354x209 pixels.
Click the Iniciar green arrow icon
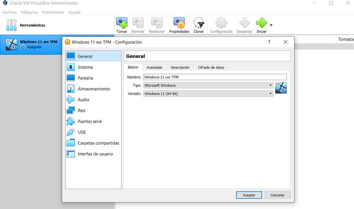click(x=262, y=23)
